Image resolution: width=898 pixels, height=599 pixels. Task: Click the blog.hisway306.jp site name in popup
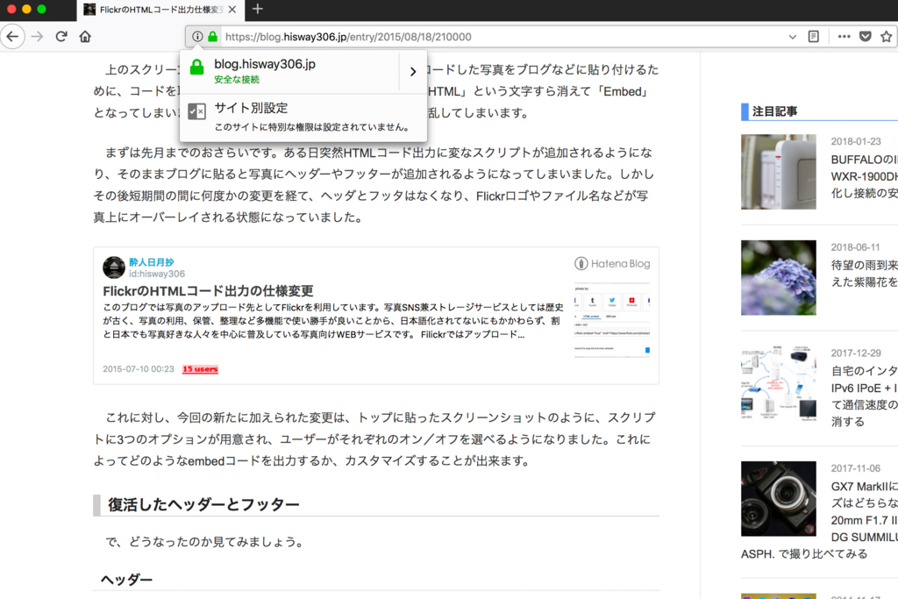pos(265,64)
